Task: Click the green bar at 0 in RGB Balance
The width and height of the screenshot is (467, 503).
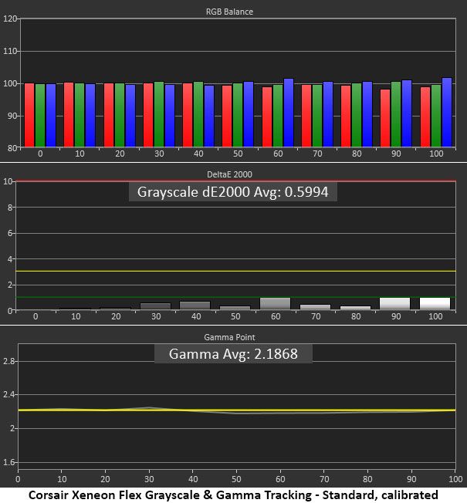Action: point(40,115)
